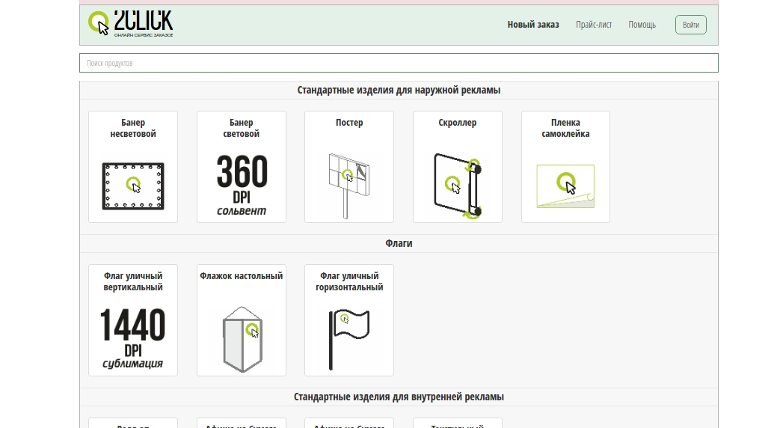Focus the Поиск продуктов search field

pos(399,63)
